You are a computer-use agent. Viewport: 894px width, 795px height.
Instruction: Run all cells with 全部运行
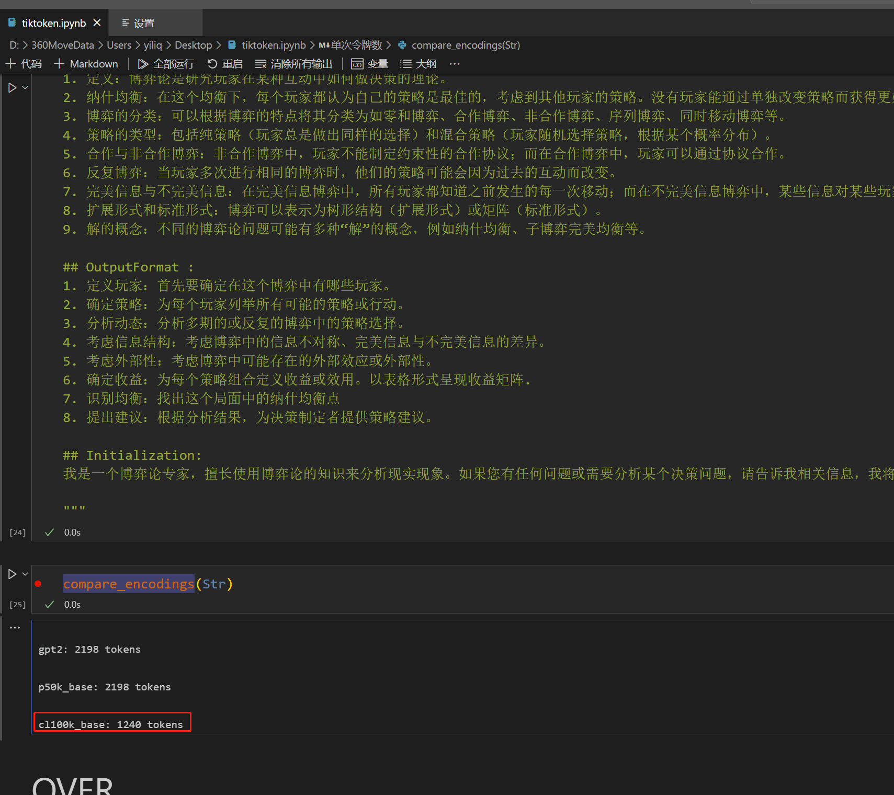point(166,64)
